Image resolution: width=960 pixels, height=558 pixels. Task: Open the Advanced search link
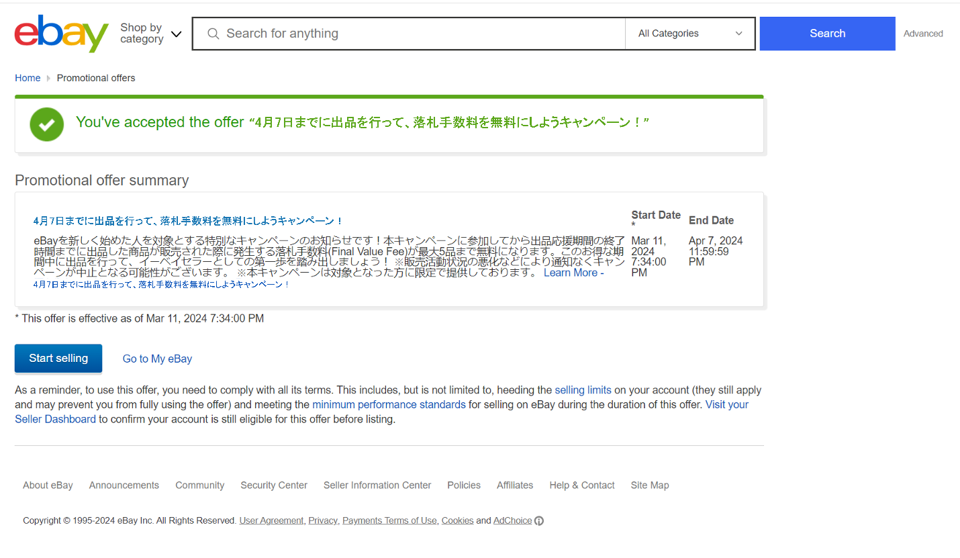(922, 34)
